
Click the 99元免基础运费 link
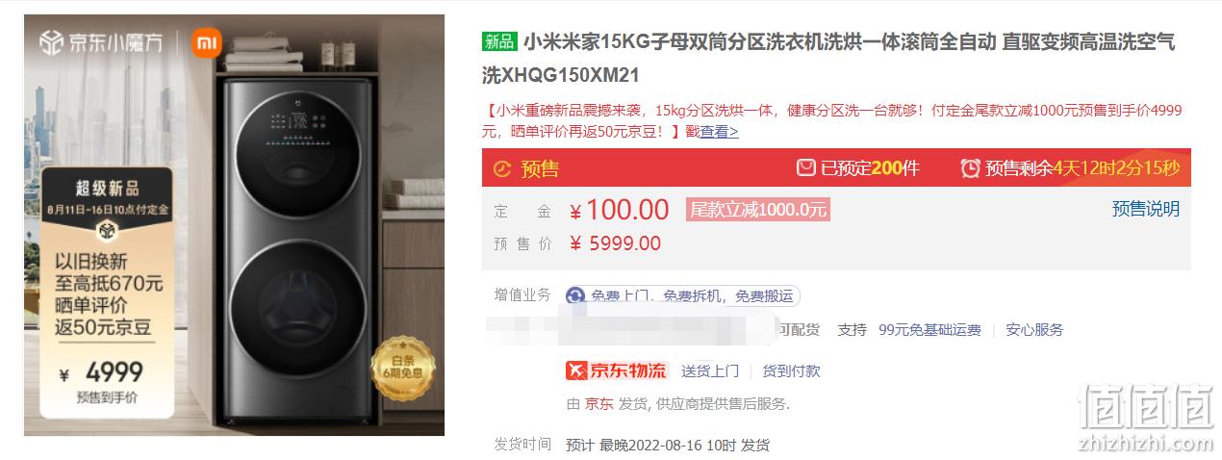[x=929, y=329]
